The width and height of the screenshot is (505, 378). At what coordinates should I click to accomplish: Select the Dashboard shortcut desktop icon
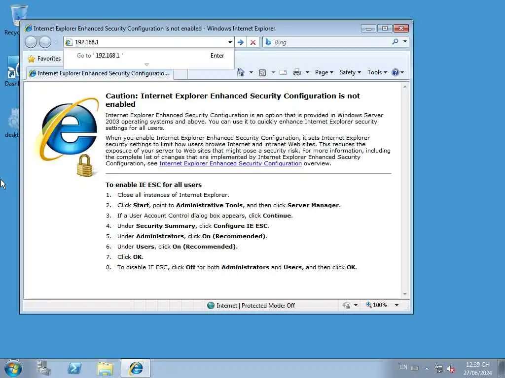coord(12,71)
